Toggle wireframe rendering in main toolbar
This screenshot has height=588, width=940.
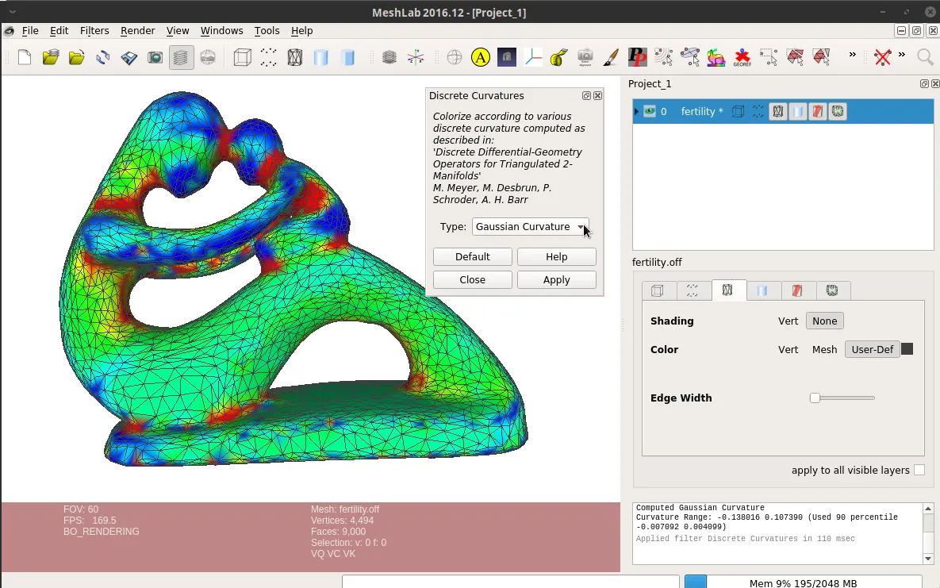click(294, 58)
